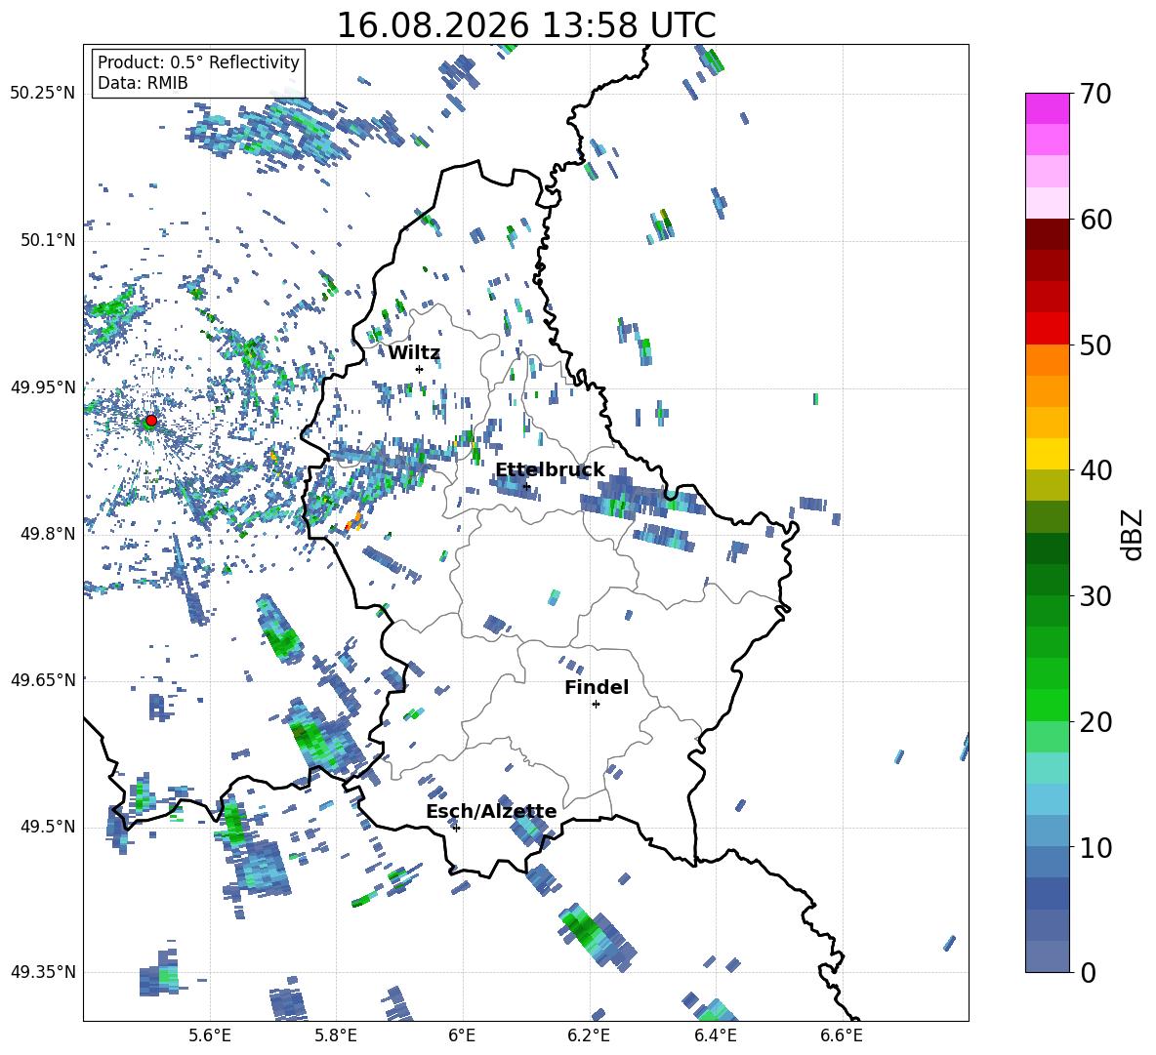Click the dBZ colorbar axis label
The width and height of the screenshot is (1156, 1055).
pyautogui.click(x=1132, y=534)
